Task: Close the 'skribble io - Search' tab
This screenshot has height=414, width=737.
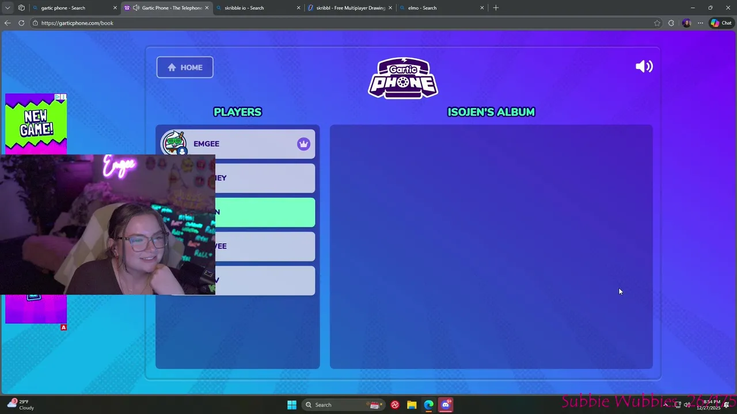Action: tap(298, 8)
